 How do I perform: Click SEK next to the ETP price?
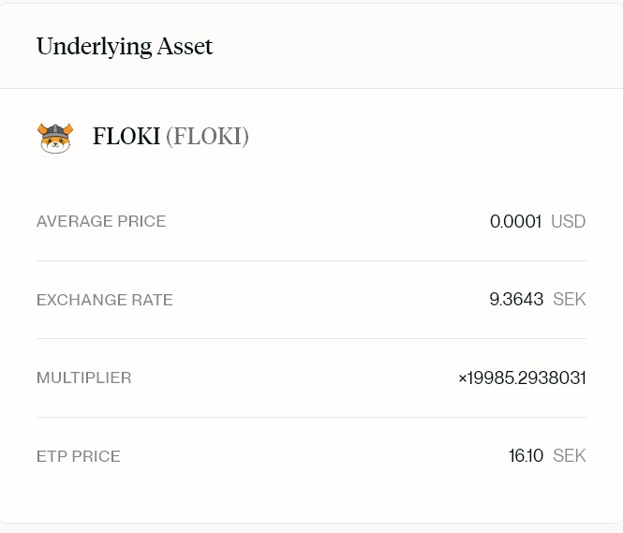tap(570, 456)
